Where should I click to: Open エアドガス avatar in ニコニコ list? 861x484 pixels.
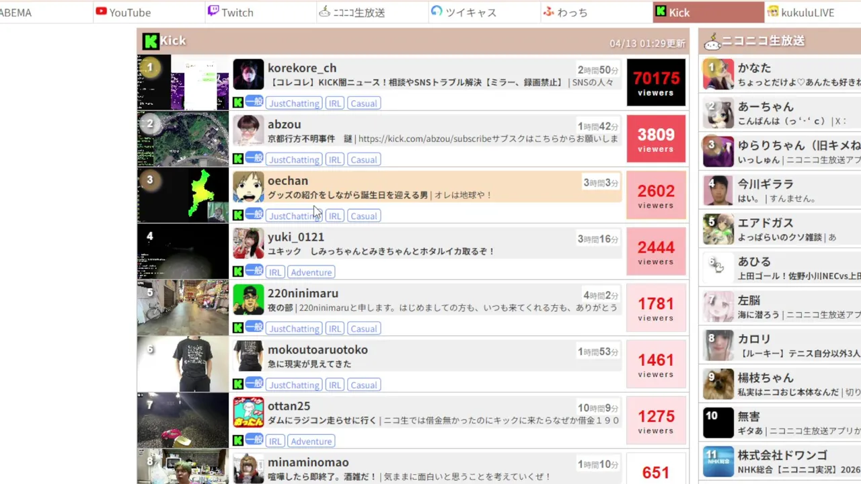[x=718, y=229]
